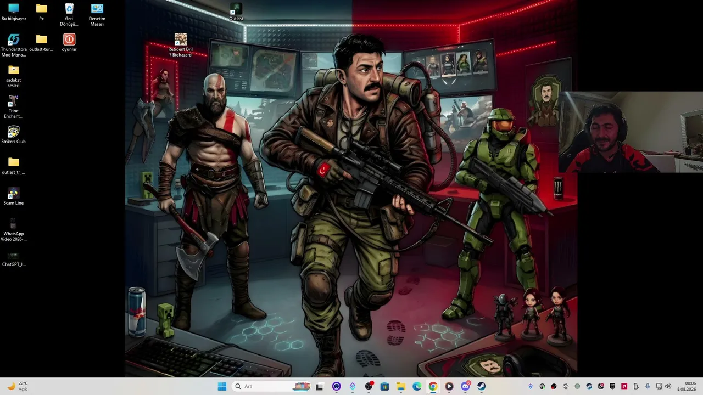Click the microphone tray icon

click(x=648, y=386)
